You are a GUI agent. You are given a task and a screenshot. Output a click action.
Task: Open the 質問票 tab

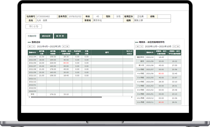[x=61, y=36]
